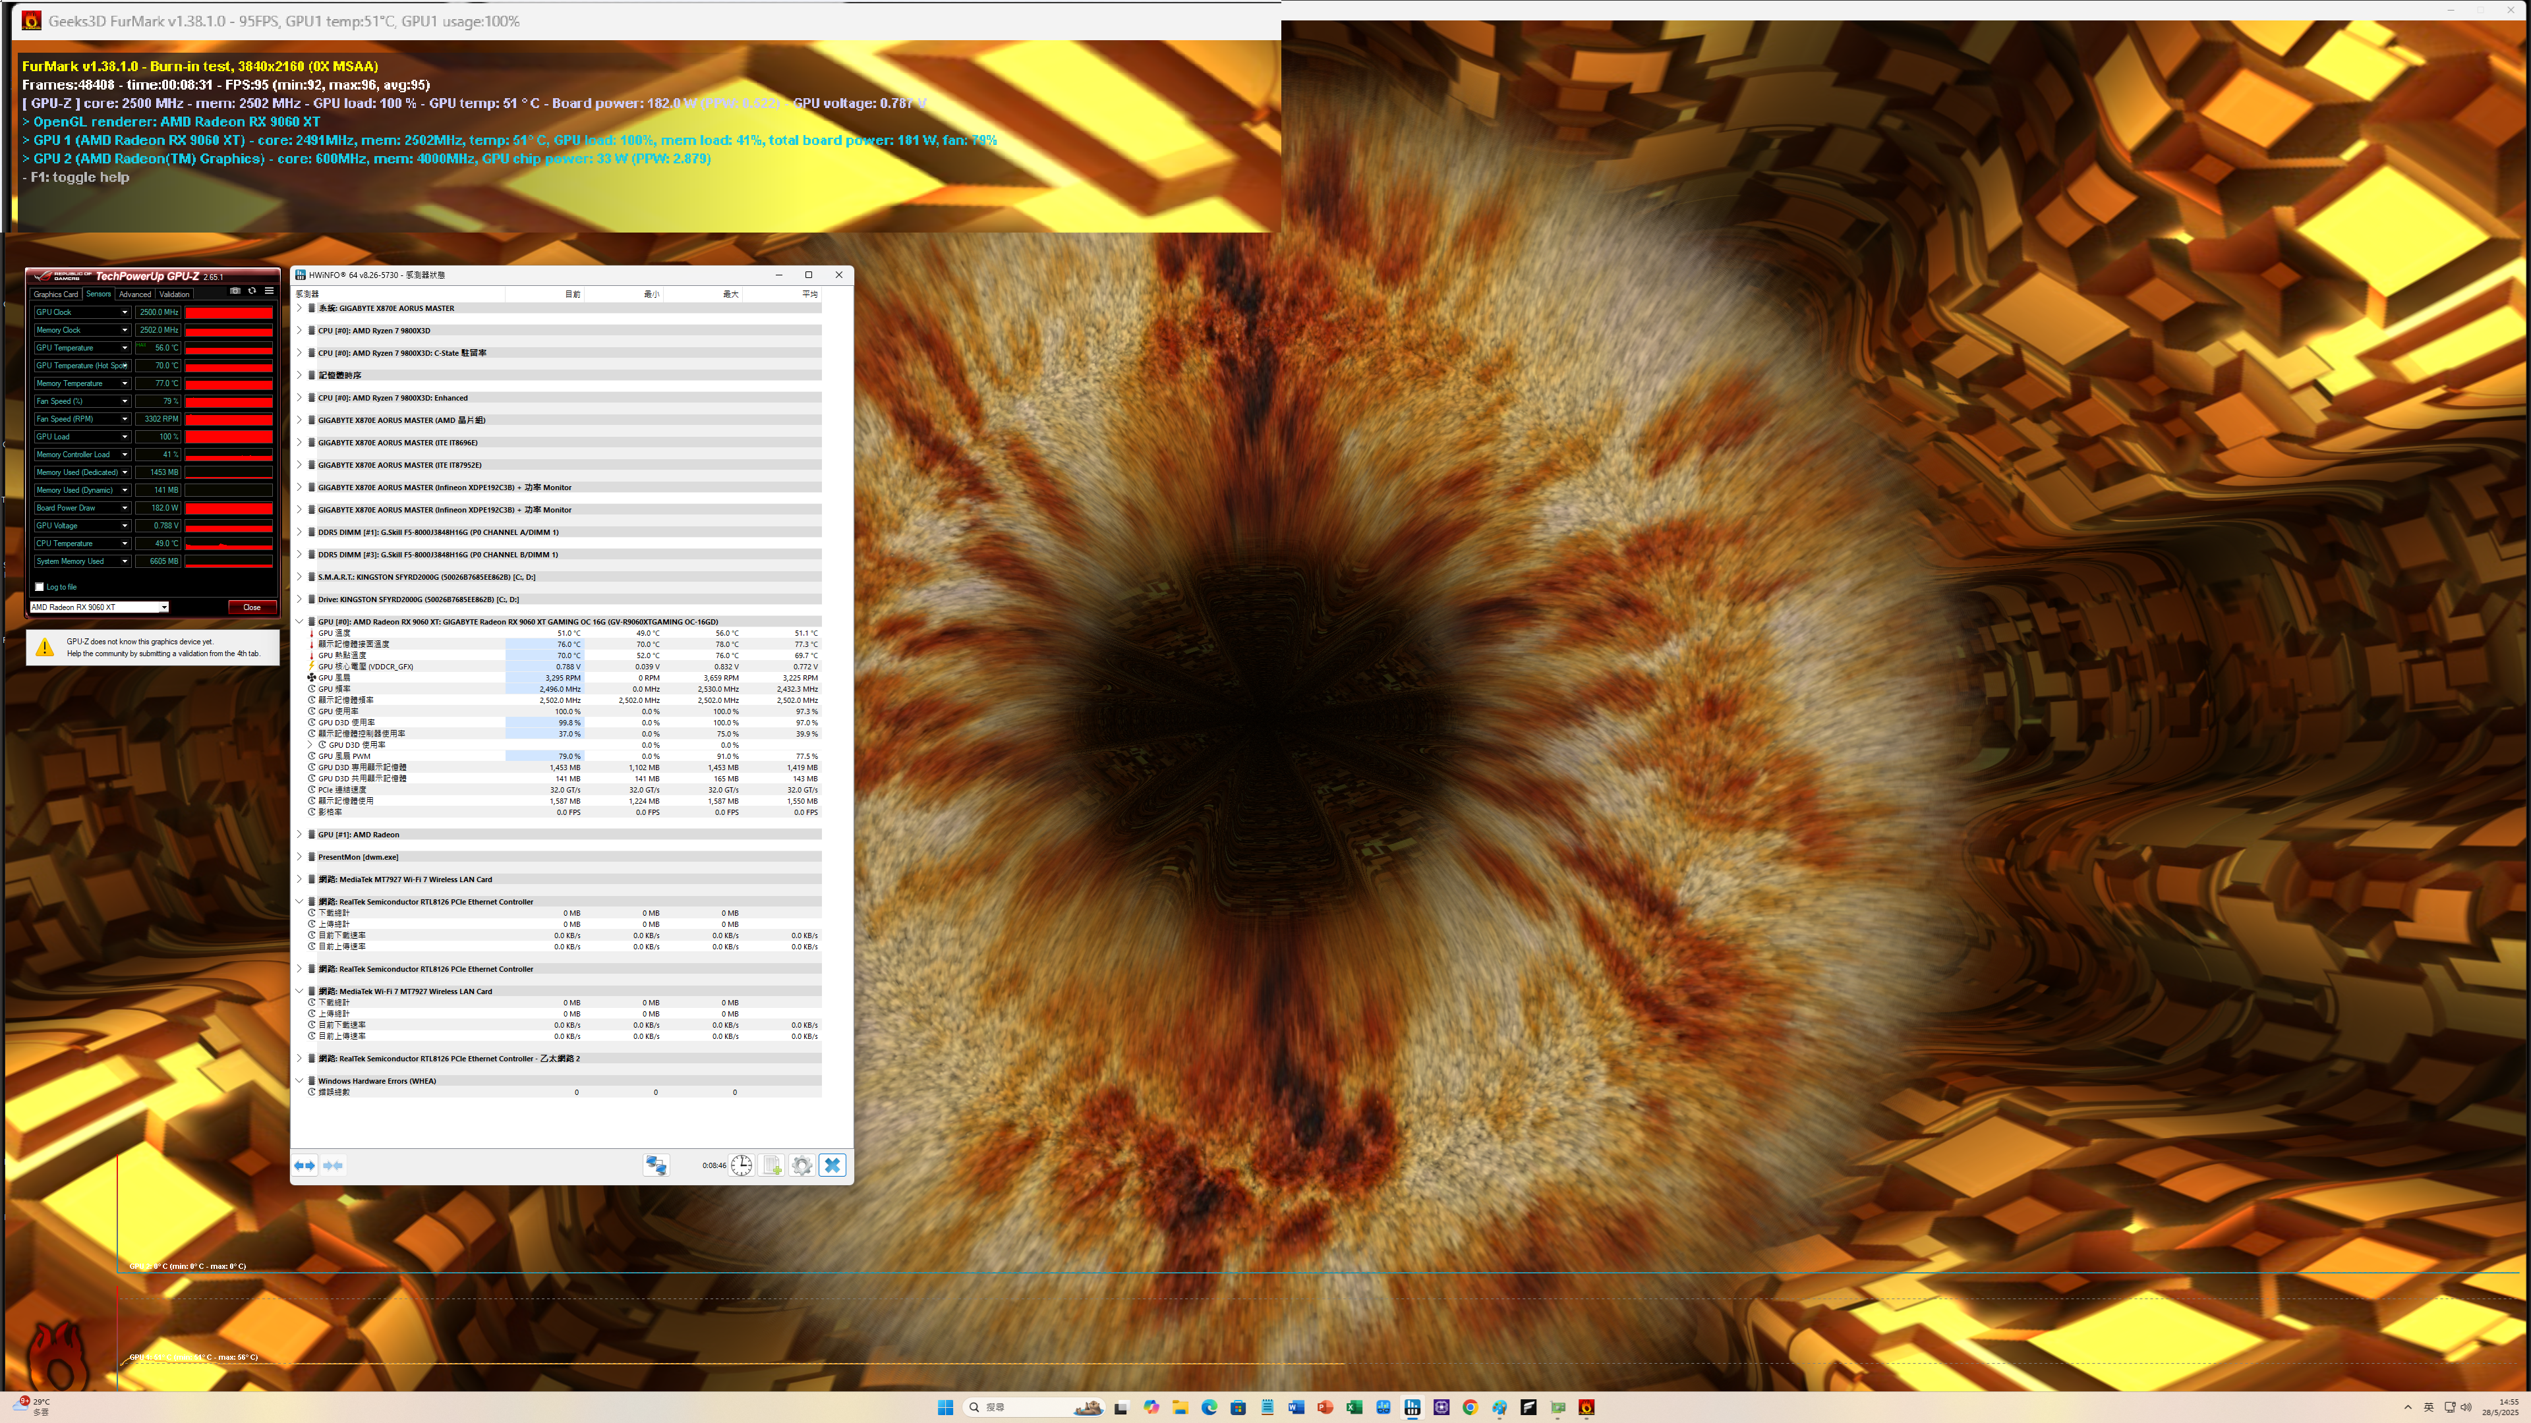Click HWiNFO remote network monitors icon

pyautogui.click(x=655, y=1165)
